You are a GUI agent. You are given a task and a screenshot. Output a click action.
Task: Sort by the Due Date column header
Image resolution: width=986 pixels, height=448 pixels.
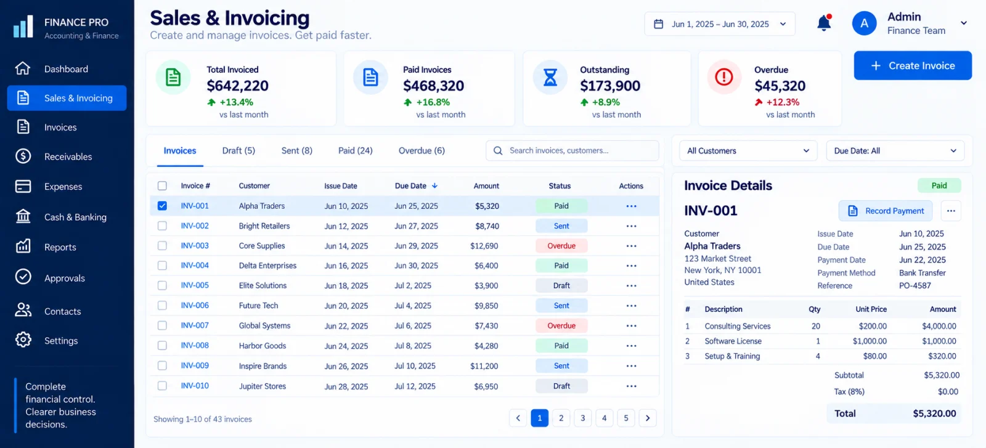(x=416, y=185)
